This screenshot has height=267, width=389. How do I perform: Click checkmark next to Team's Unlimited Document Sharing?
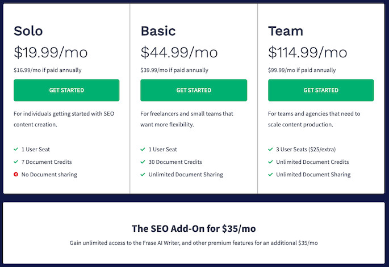point(270,175)
